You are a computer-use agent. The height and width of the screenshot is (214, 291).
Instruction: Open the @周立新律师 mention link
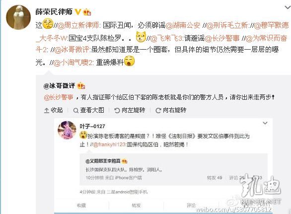(78, 25)
